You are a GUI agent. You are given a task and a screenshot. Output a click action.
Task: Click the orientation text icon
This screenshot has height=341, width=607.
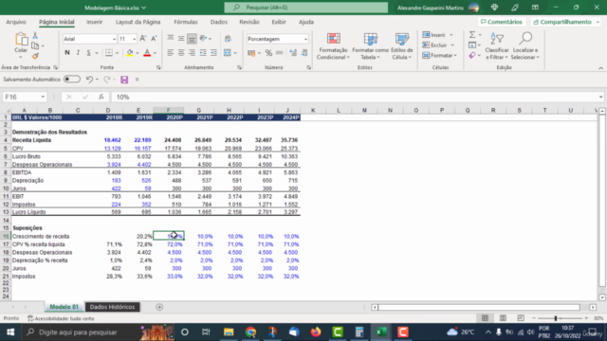coord(203,38)
